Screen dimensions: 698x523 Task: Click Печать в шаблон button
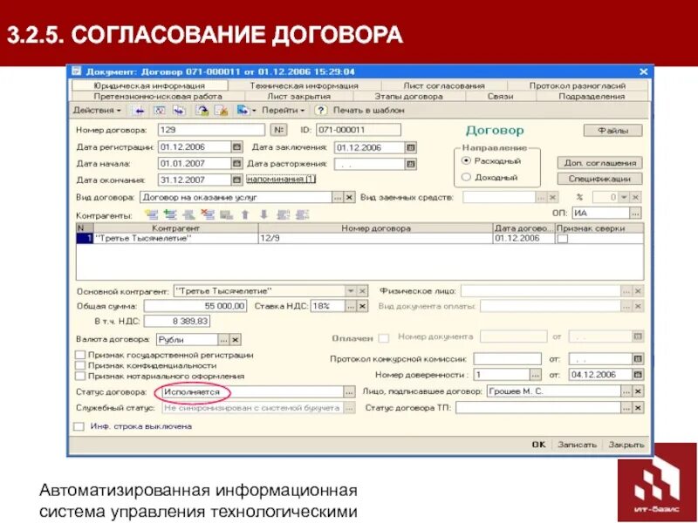click(368, 111)
